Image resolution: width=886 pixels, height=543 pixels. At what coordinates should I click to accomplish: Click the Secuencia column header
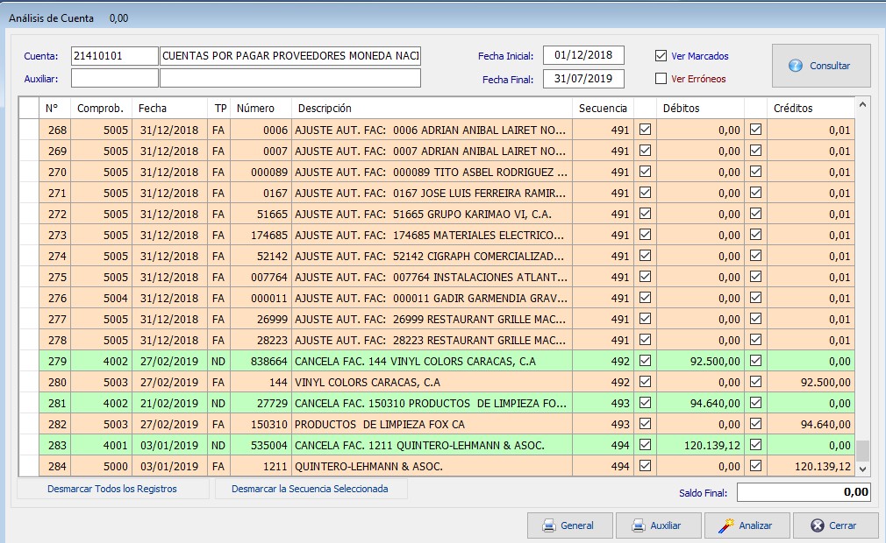[x=603, y=109]
